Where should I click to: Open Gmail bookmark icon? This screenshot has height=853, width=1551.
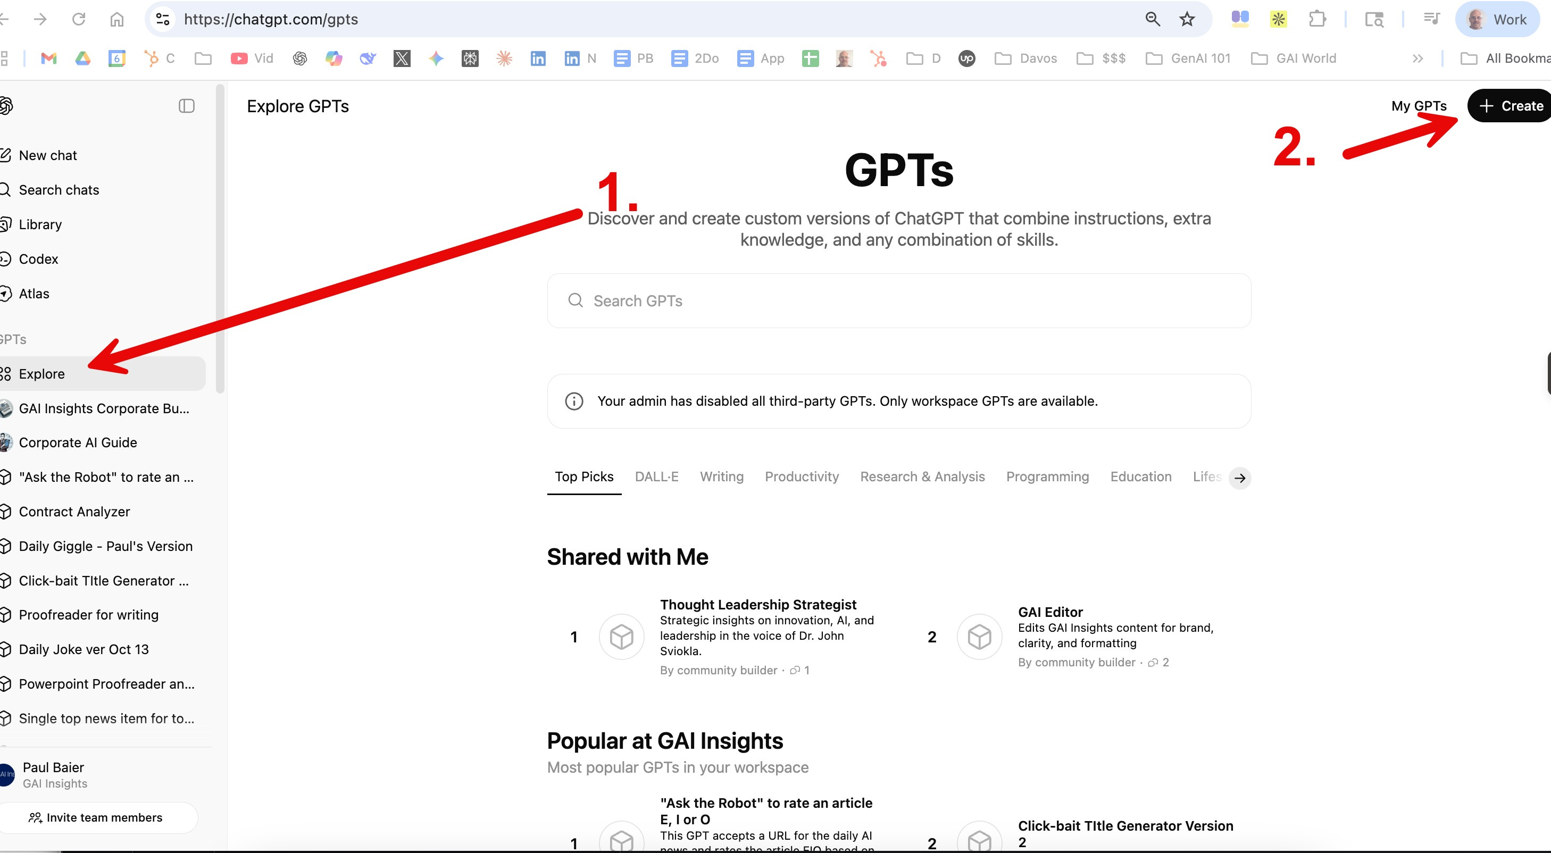49,58
